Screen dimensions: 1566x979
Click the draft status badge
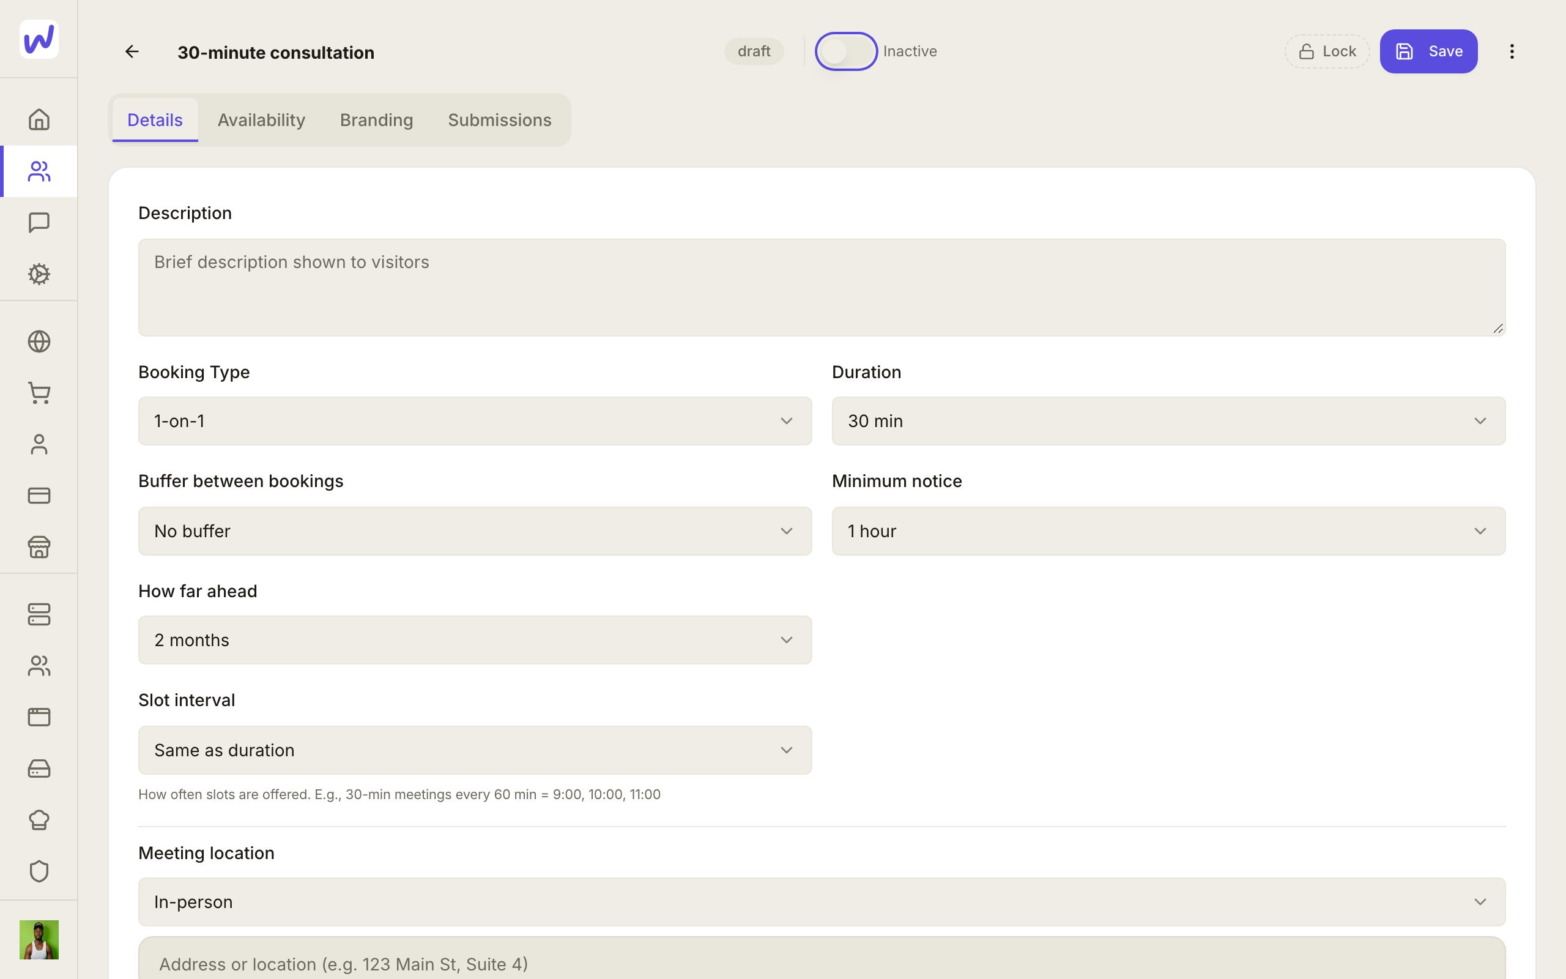tap(754, 51)
